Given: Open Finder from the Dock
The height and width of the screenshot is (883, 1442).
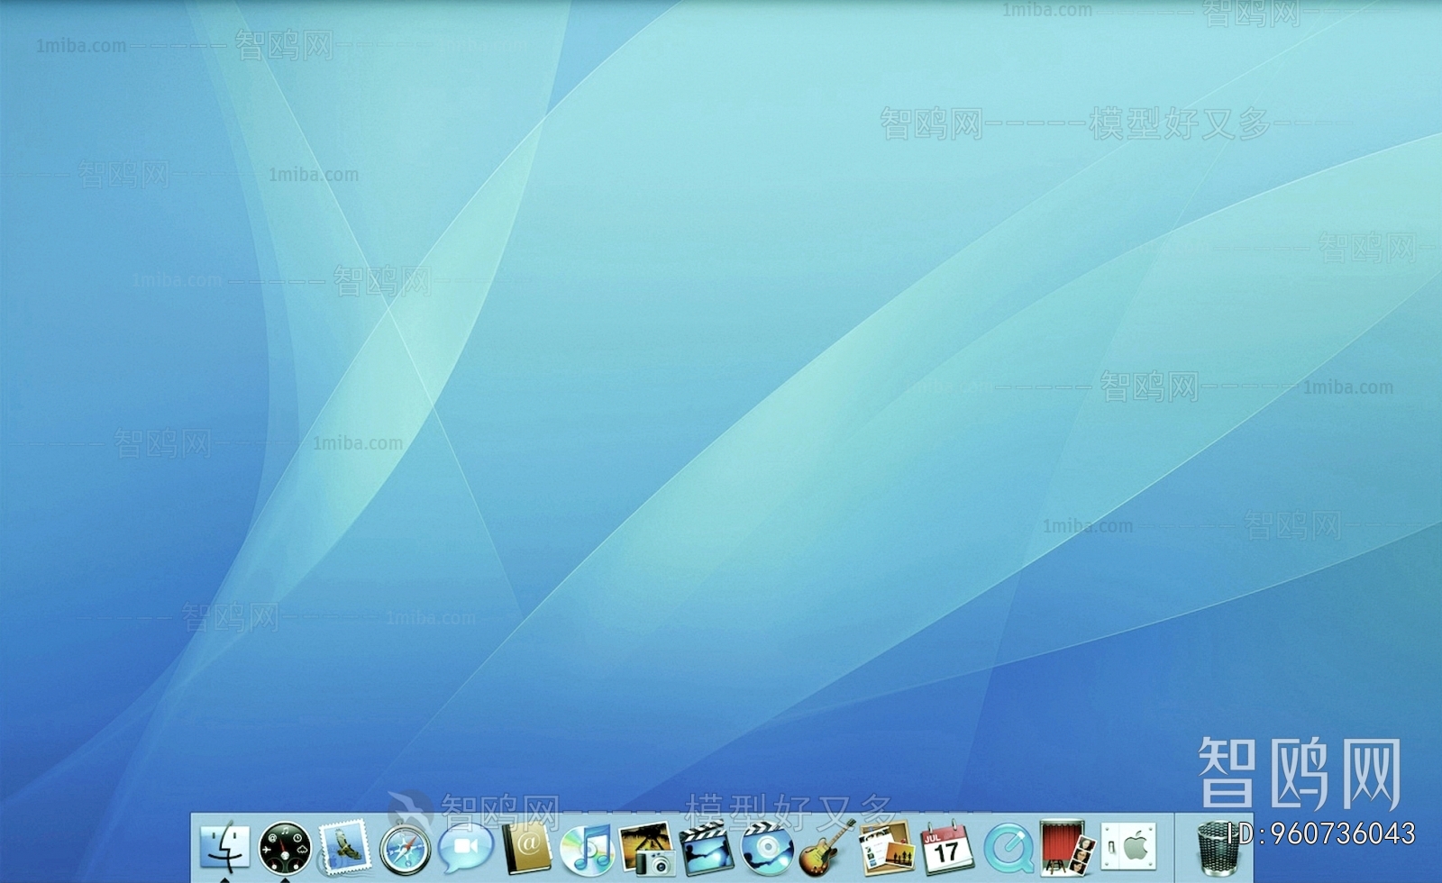Looking at the screenshot, I should (x=224, y=847).
